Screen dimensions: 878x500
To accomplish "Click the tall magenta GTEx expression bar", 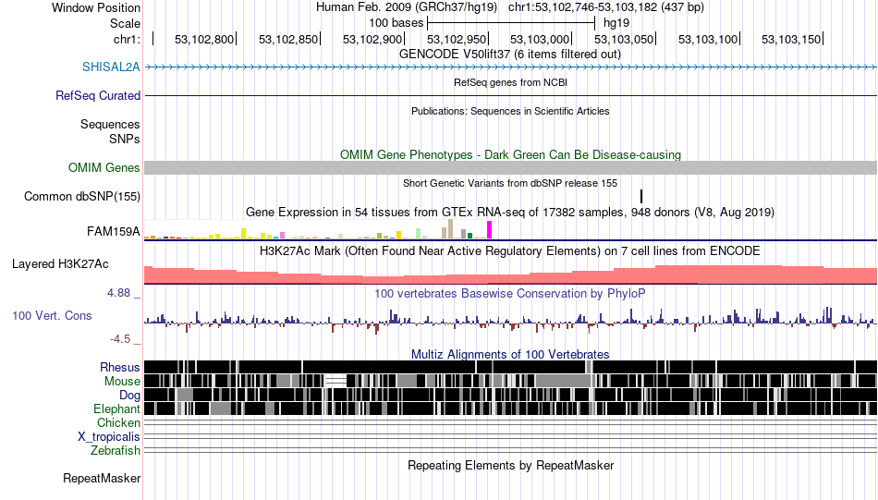I will click(490, 230).
